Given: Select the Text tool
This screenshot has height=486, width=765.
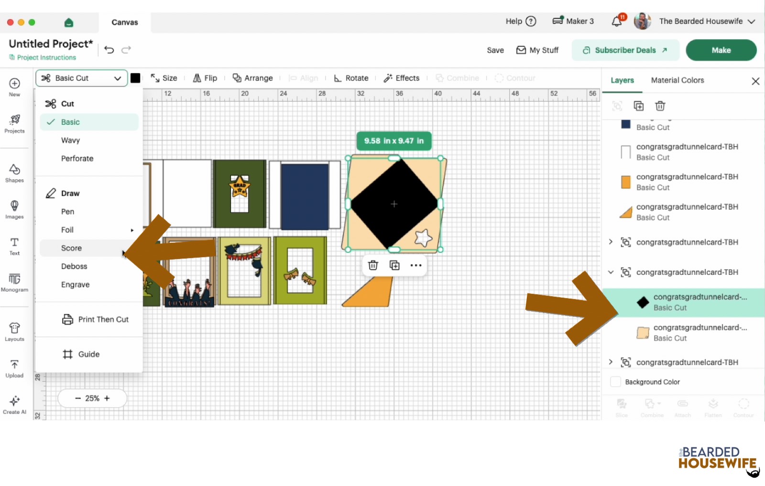Looking at the screenshot, I should [14, 246].
